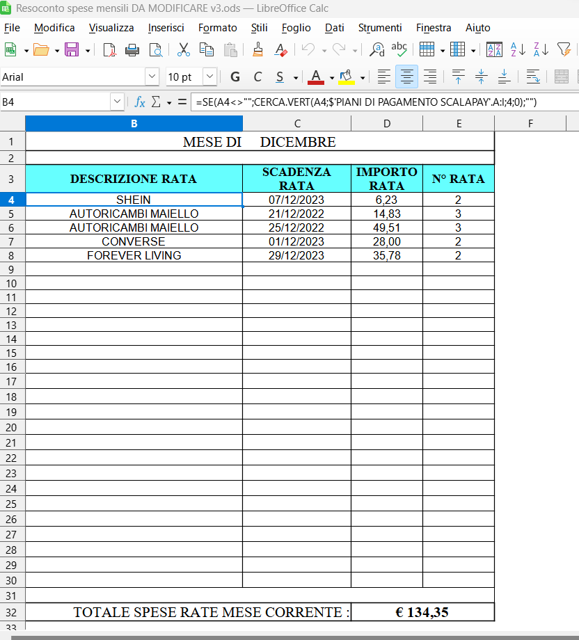
Task: Open the Name Box dropdown arrow
Action: (117, 102)
